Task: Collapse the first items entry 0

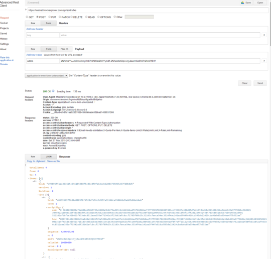Action: (33, 181)
